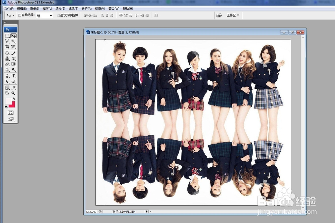The width and height of the screenshot is (335, 223).
Task: Collapse toolbox with double-arrow icon
Action: click(5, 22)
